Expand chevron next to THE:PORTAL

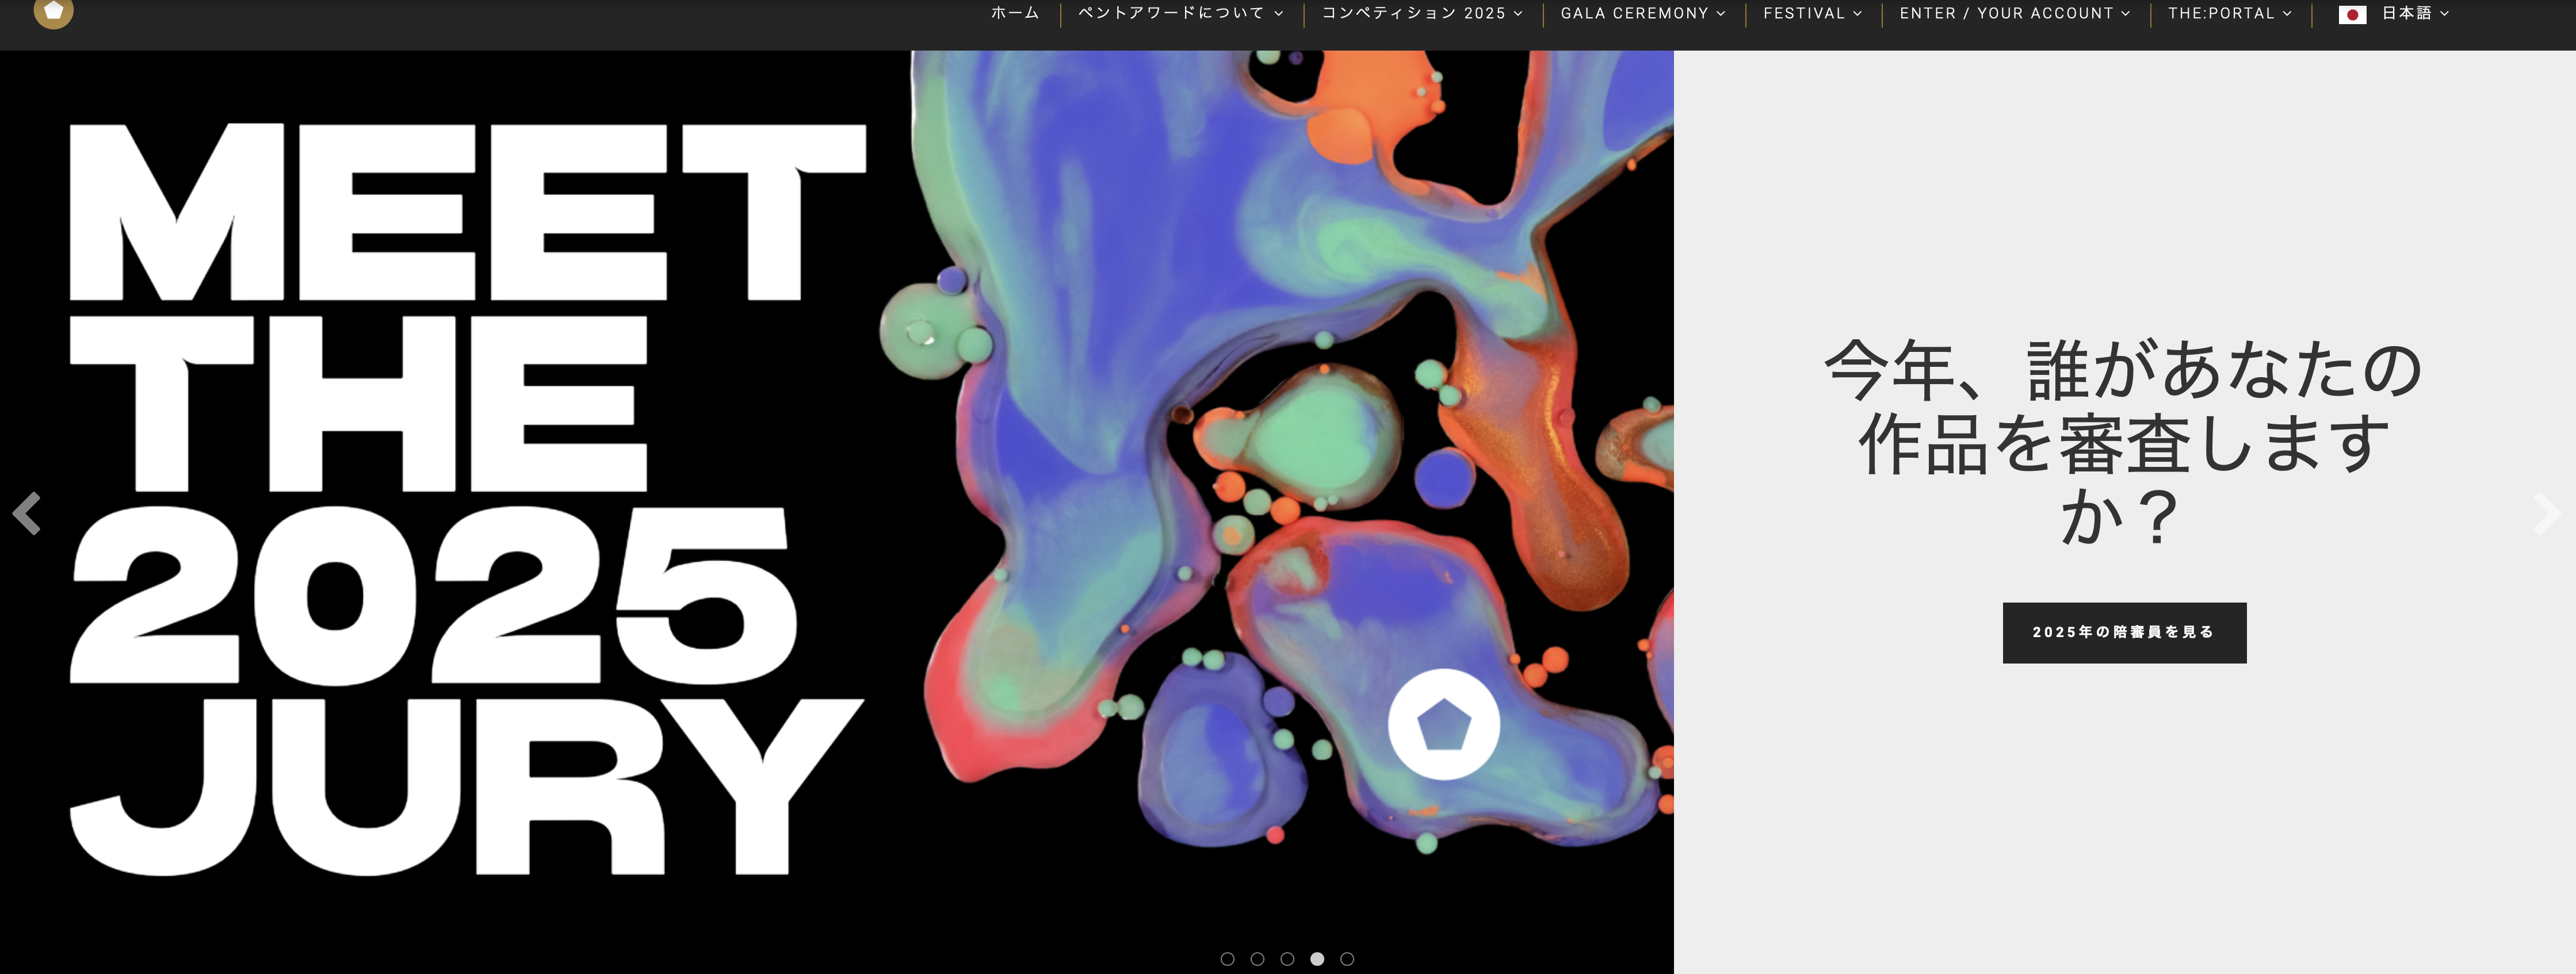pyautogui.click(x=2287, y=14)
